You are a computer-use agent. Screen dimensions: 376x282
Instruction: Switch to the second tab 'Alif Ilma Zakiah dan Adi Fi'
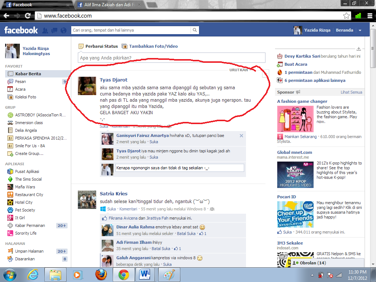(x=110, y=5)
